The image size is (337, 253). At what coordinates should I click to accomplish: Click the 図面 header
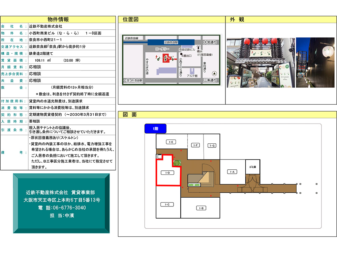coord(130,114)
